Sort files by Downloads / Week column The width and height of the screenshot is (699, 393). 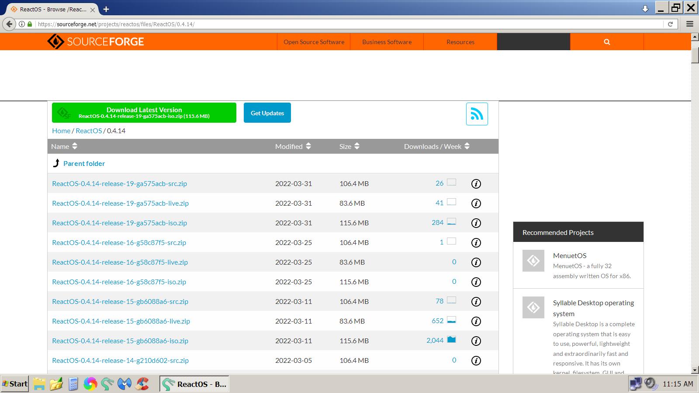(437, 146)
